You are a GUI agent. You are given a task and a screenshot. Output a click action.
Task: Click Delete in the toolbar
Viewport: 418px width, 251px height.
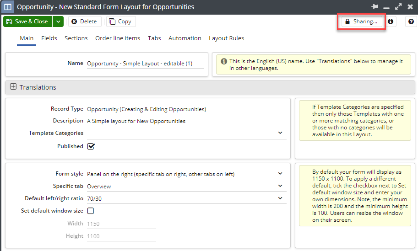click(x=84, y=21)
